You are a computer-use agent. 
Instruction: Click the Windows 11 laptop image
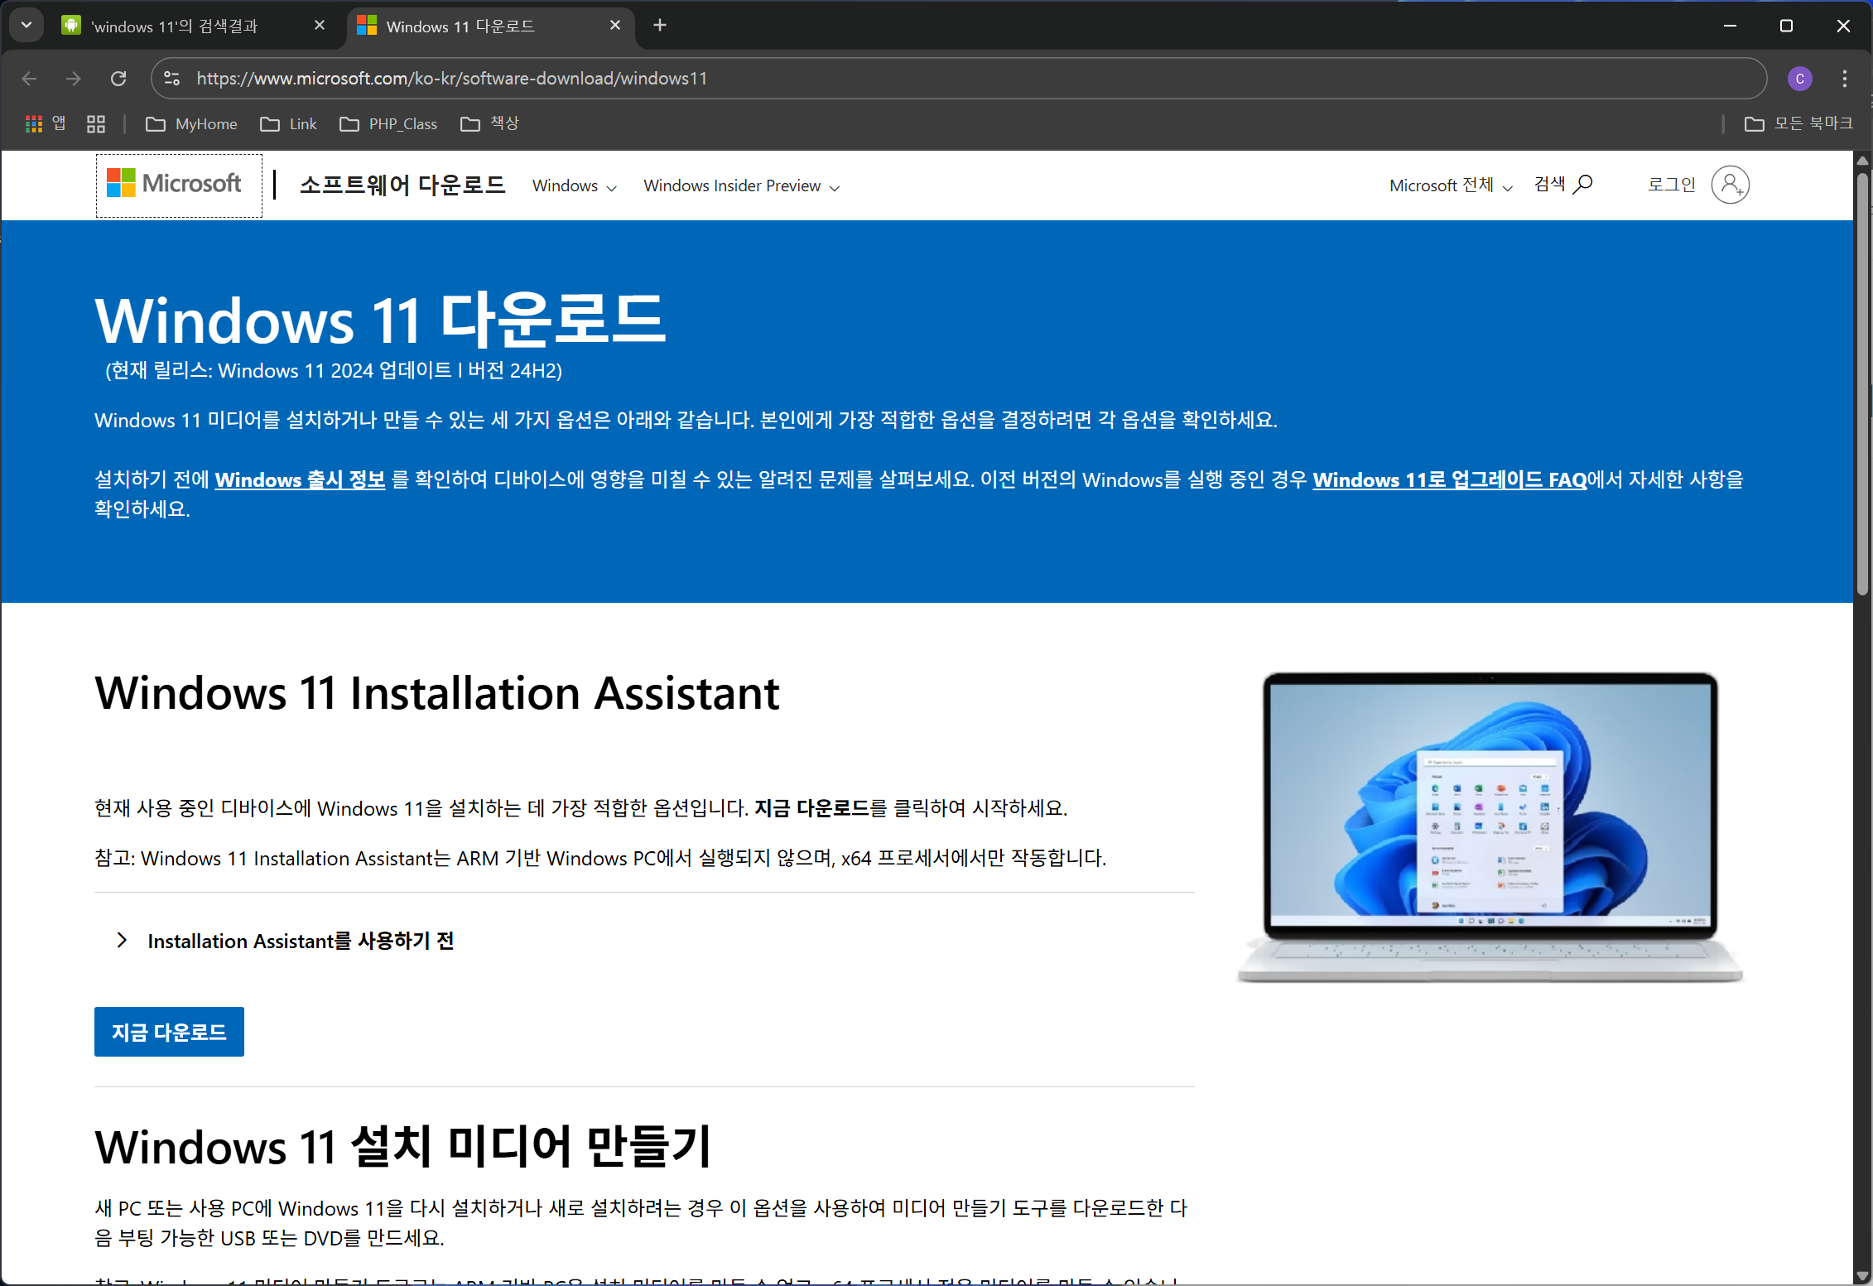[1490, 827]
